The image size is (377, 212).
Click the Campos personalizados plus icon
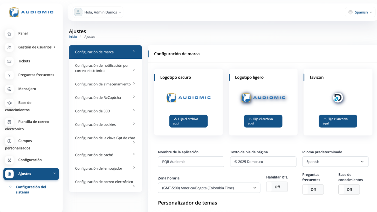(9, 141)
